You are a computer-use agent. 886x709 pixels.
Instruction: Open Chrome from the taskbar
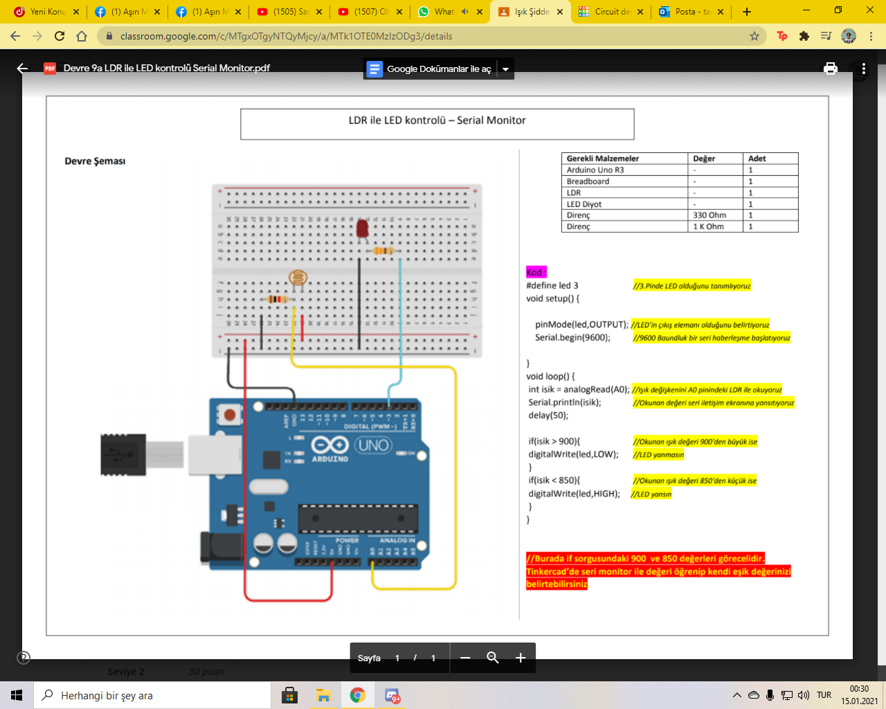coord(358,695)
